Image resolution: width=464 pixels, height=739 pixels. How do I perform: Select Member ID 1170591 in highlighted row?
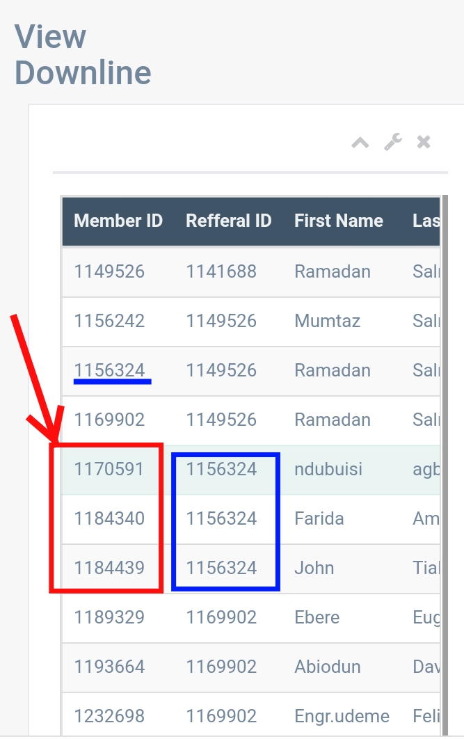tap(109, 469)
